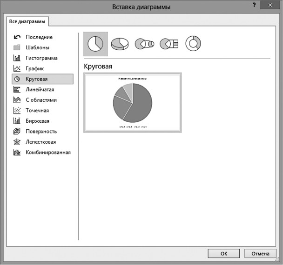Viewport: 283px width, 265px height.
Task: Choose the Точечная scatter chart type
Action: [x=37, y=110]
